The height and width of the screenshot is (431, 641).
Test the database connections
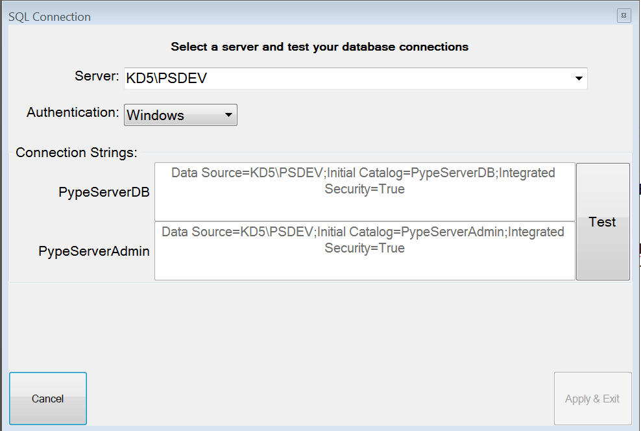click(603, 221)
